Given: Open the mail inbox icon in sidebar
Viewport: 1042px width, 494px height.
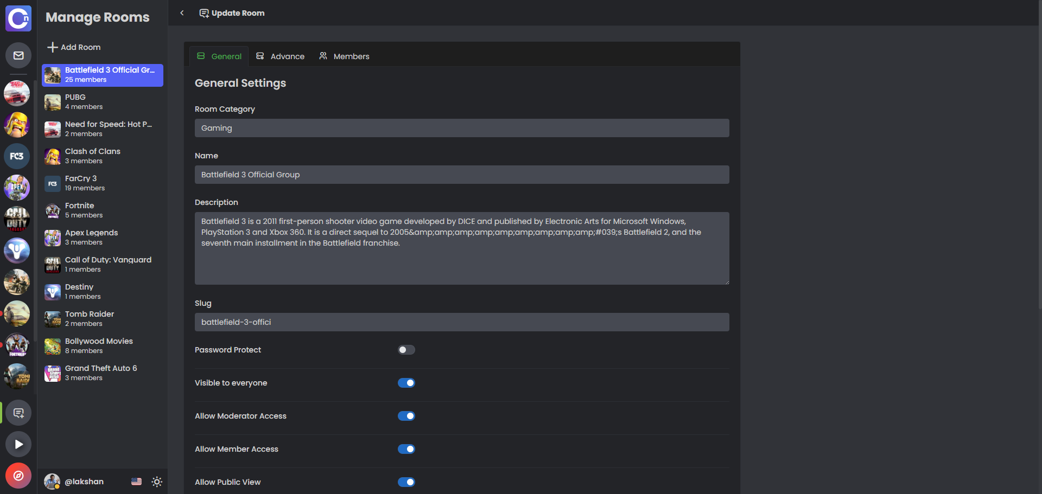Looking at the screenshot, I should click(18, 55).
